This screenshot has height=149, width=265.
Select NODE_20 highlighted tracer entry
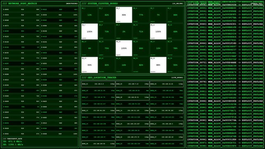(132, 124)
